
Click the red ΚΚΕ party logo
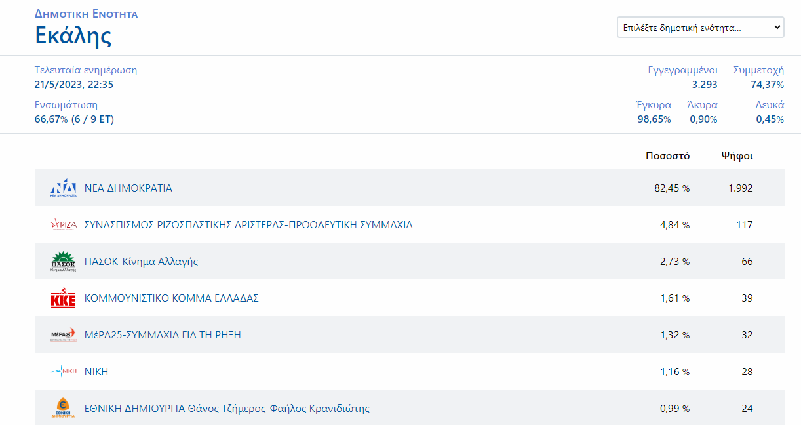[x=64, y=298]
